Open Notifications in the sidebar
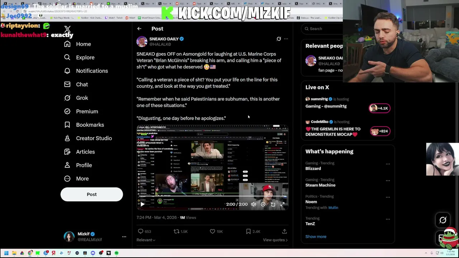Screen dimensions: 459x258 [86, 71]
